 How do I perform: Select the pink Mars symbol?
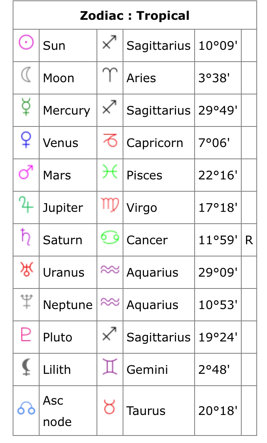(x=26, y=172)
